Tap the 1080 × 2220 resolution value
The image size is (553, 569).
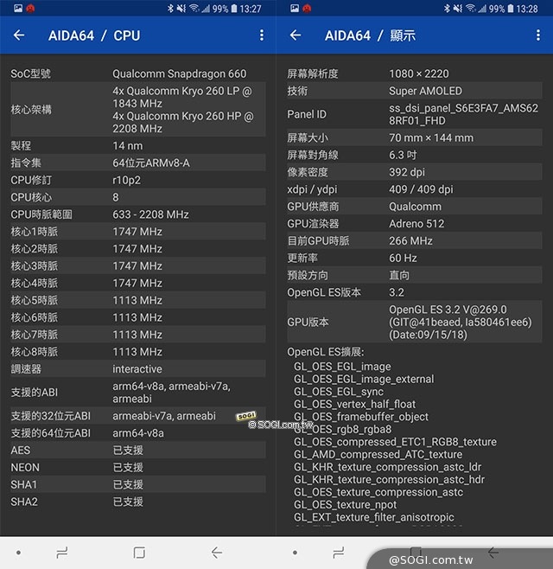tap(419, 74)
